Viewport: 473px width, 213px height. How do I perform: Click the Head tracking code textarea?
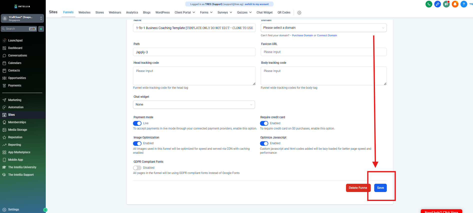(194, 76)
